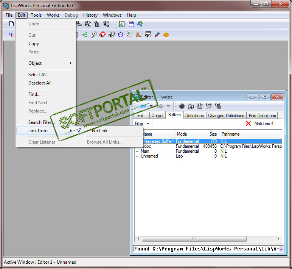Toggle the checked '-- No Link --' option
The image size is (292, 269).
(109, 131)
